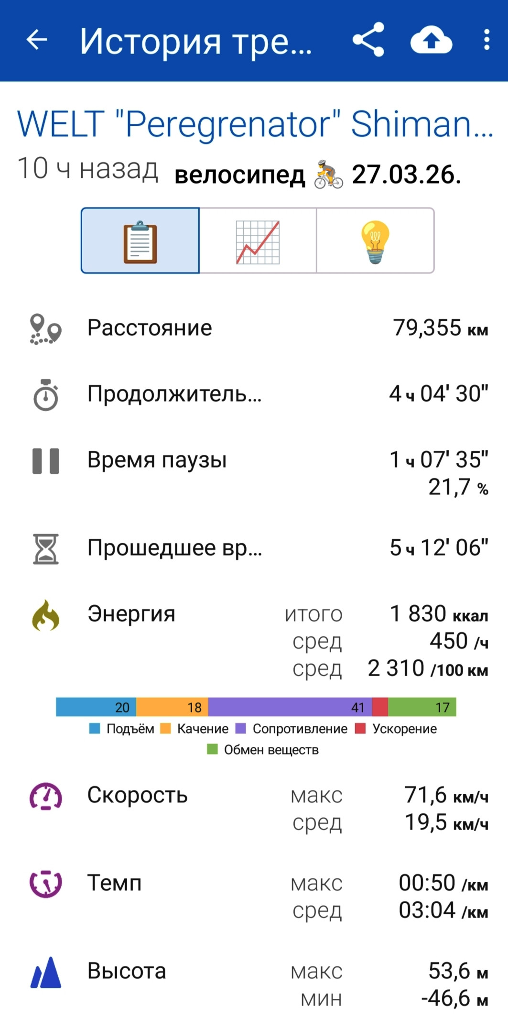
Task: Open the lightbulb insights tab
Action: (376, 241)
